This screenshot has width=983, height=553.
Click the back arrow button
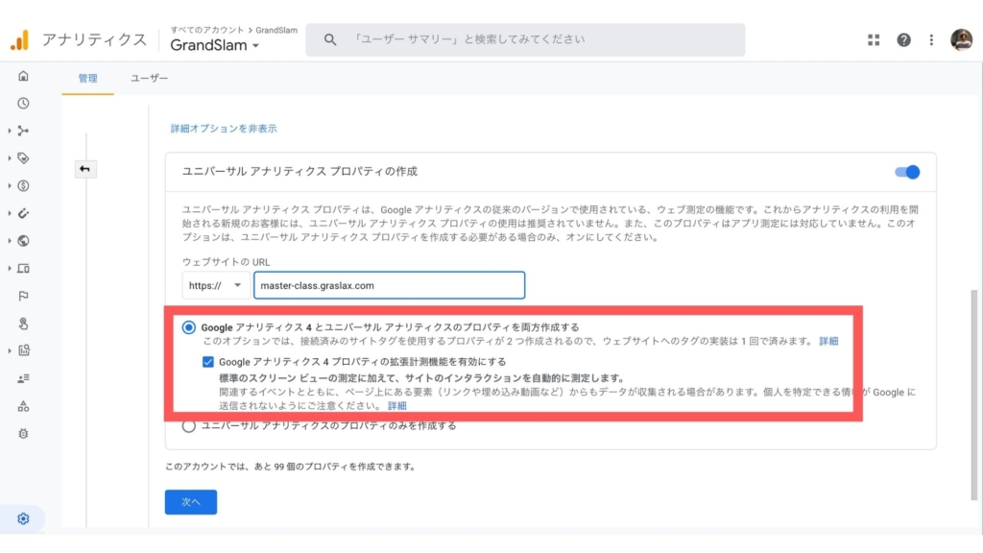click(x=85, y=169)
